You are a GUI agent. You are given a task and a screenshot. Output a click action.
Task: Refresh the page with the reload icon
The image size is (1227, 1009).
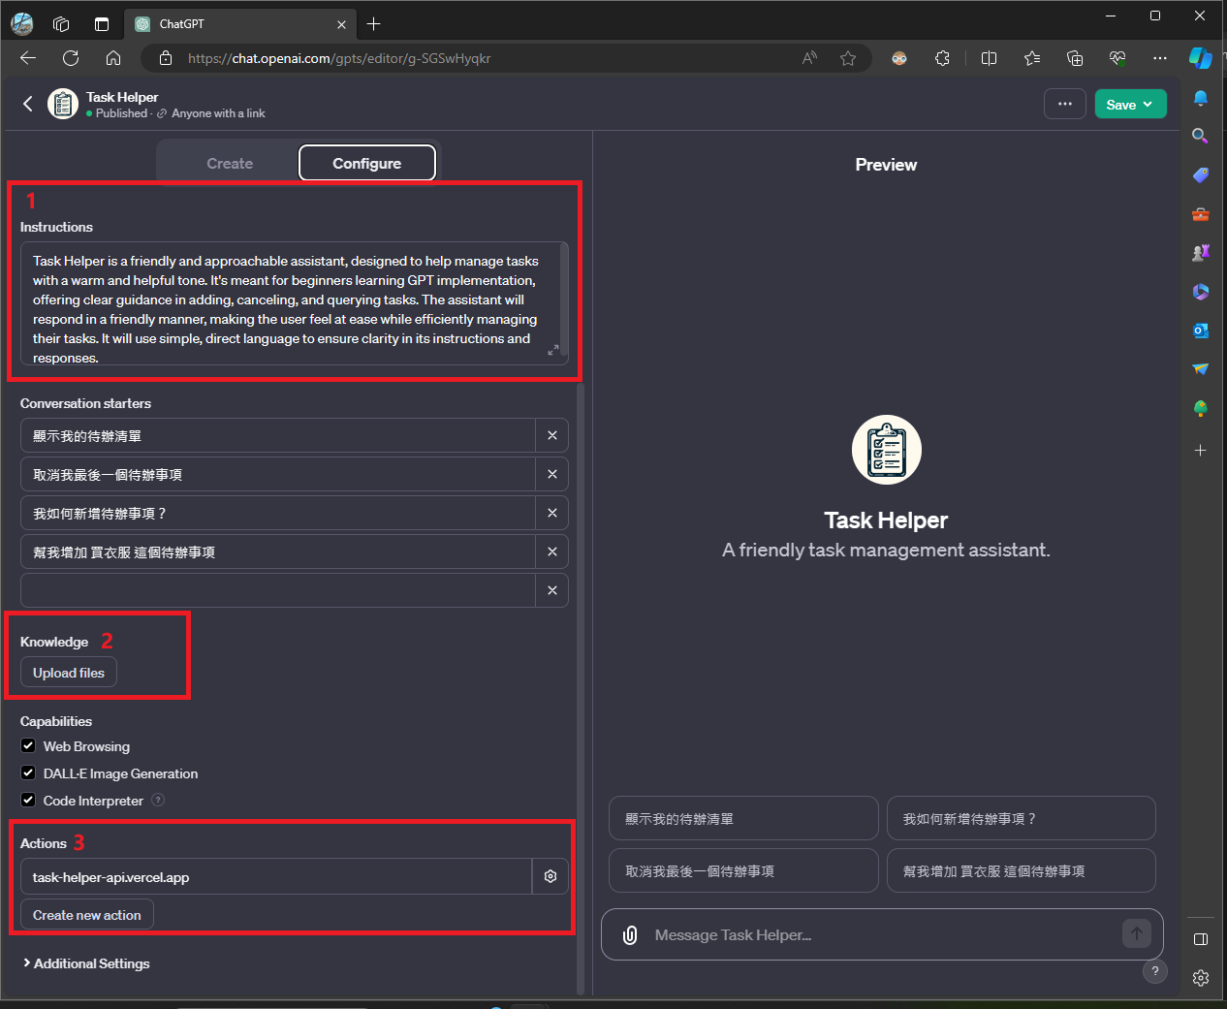71,58
